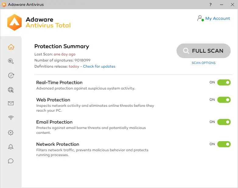This screenshot has width=238, height=188.
Task: Open the App Management gear sidebar icon
Action: (11, 133)
